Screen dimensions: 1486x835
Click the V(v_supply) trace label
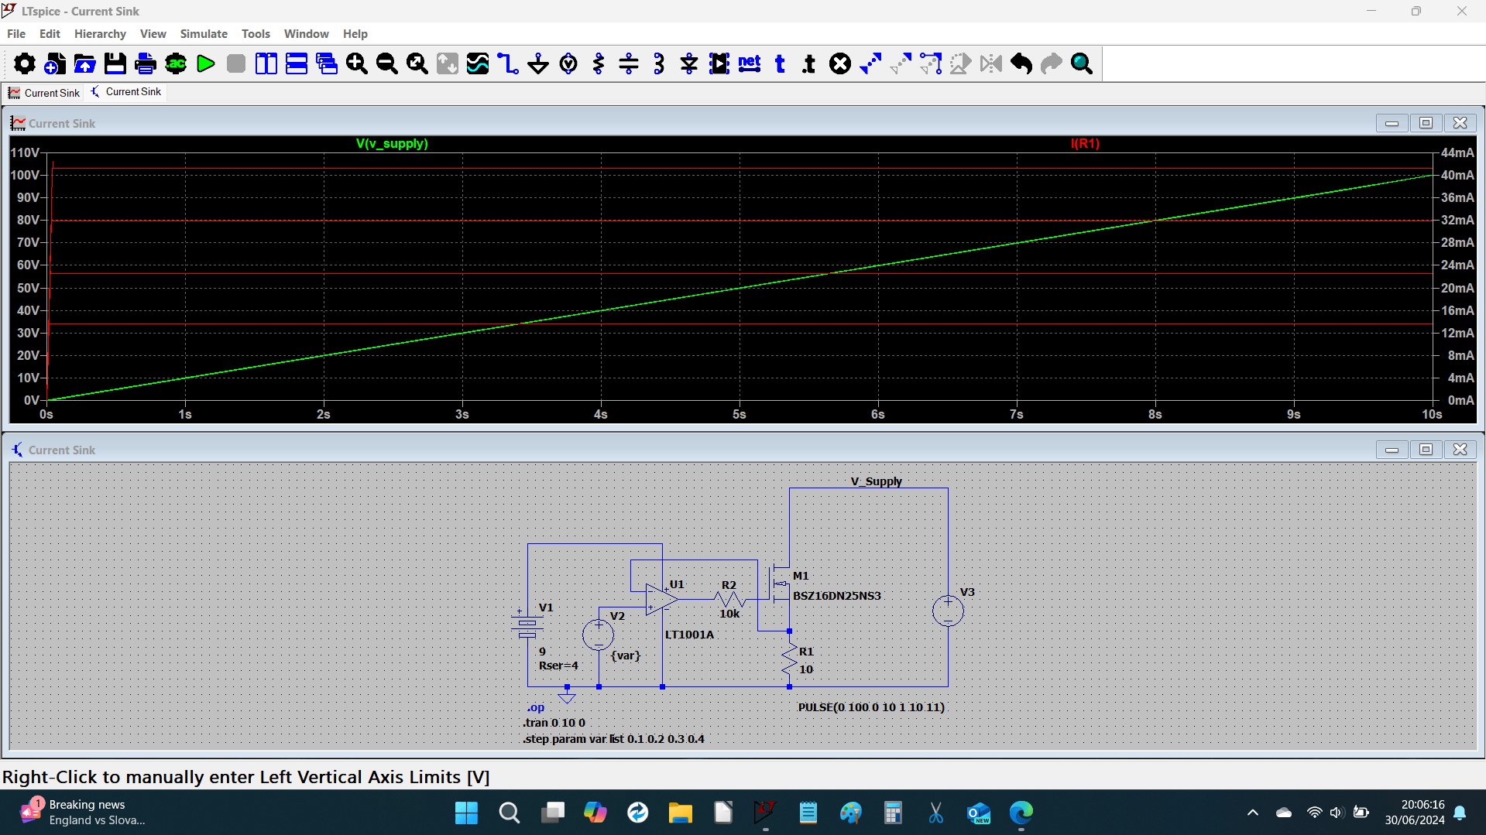[392, 144]
